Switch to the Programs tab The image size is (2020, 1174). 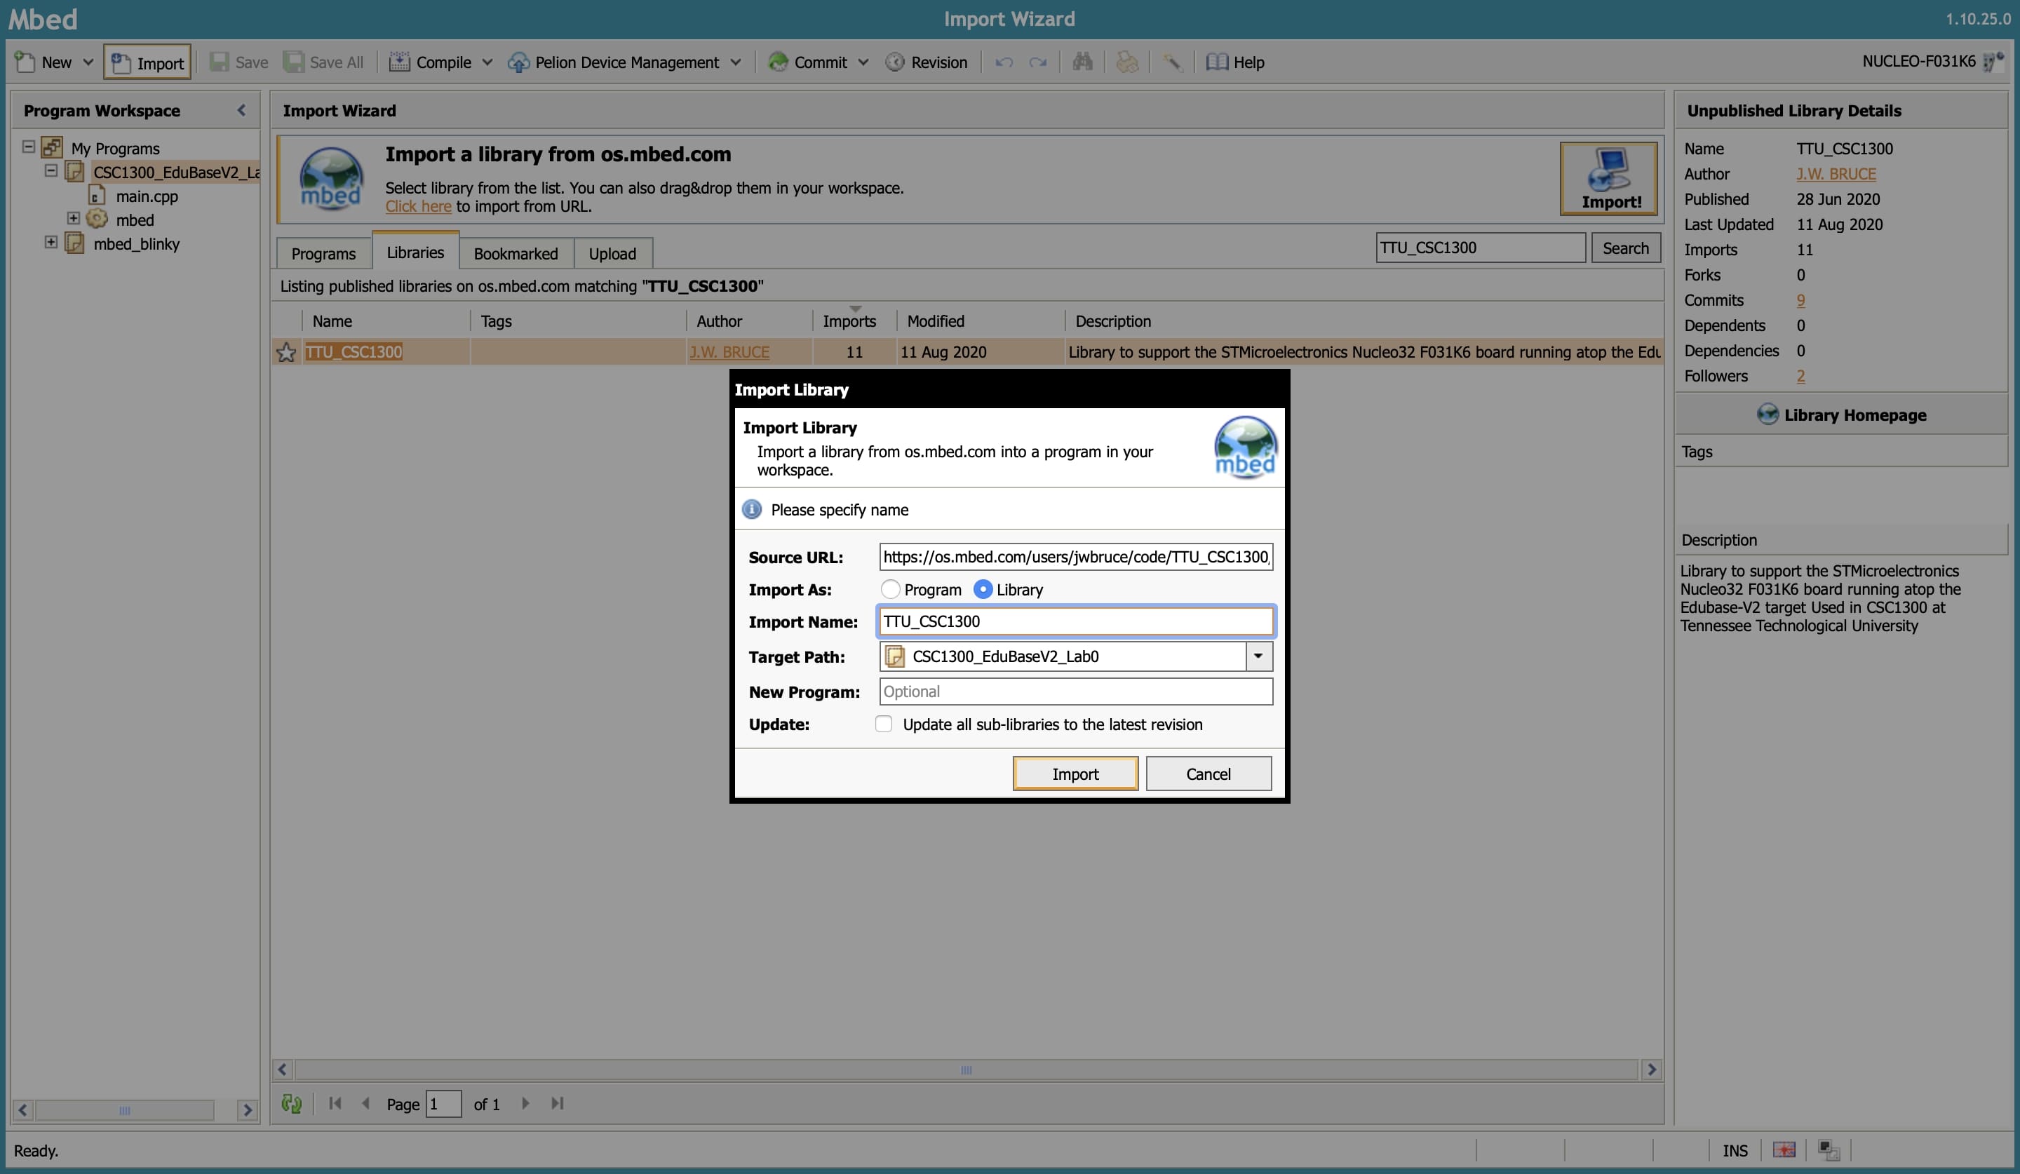[323, 253]
